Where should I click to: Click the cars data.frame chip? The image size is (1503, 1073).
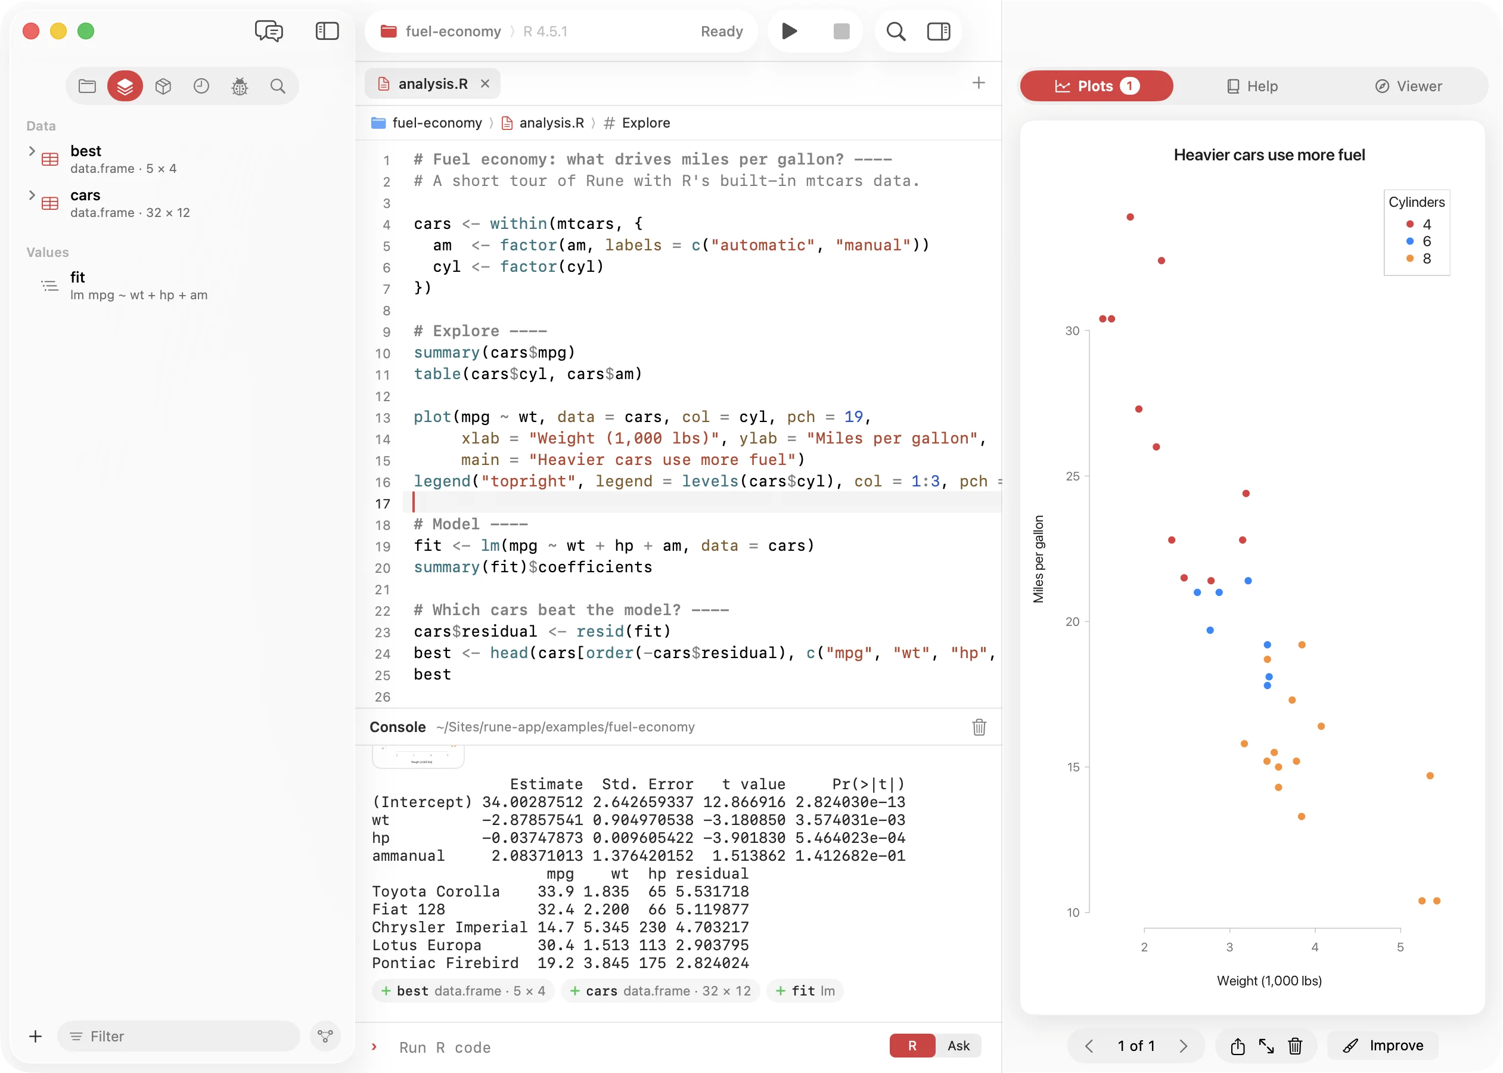[x=660, y=990]
